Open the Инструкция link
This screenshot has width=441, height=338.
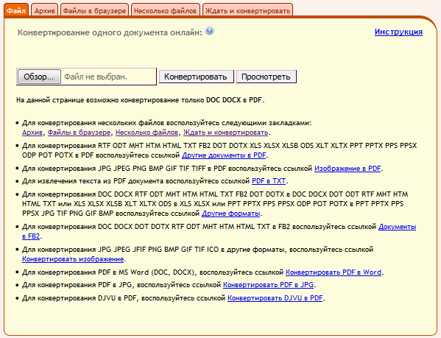[398, 32]
